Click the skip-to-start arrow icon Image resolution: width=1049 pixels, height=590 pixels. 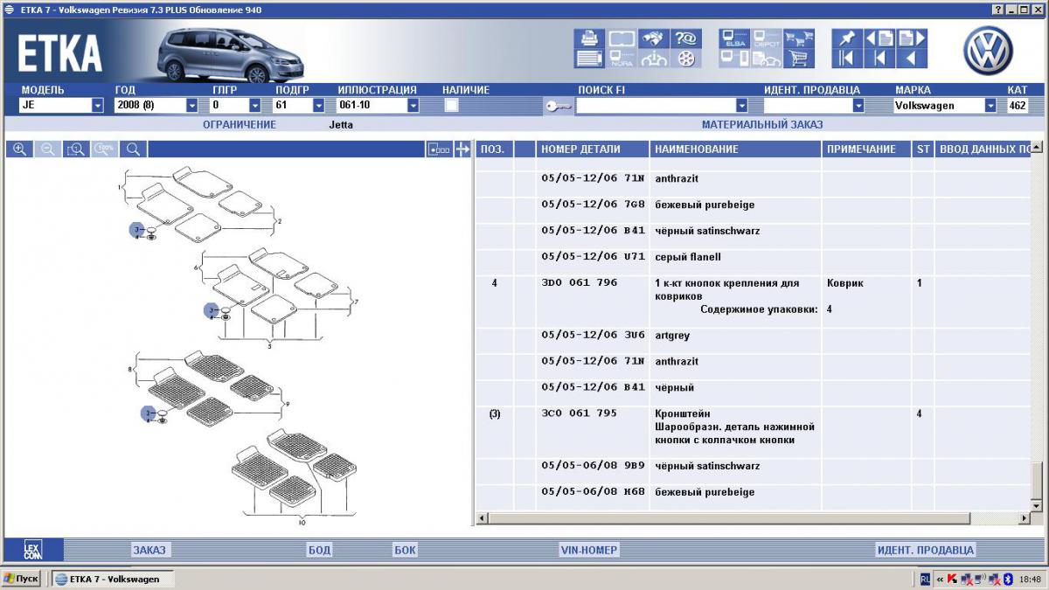879,59
